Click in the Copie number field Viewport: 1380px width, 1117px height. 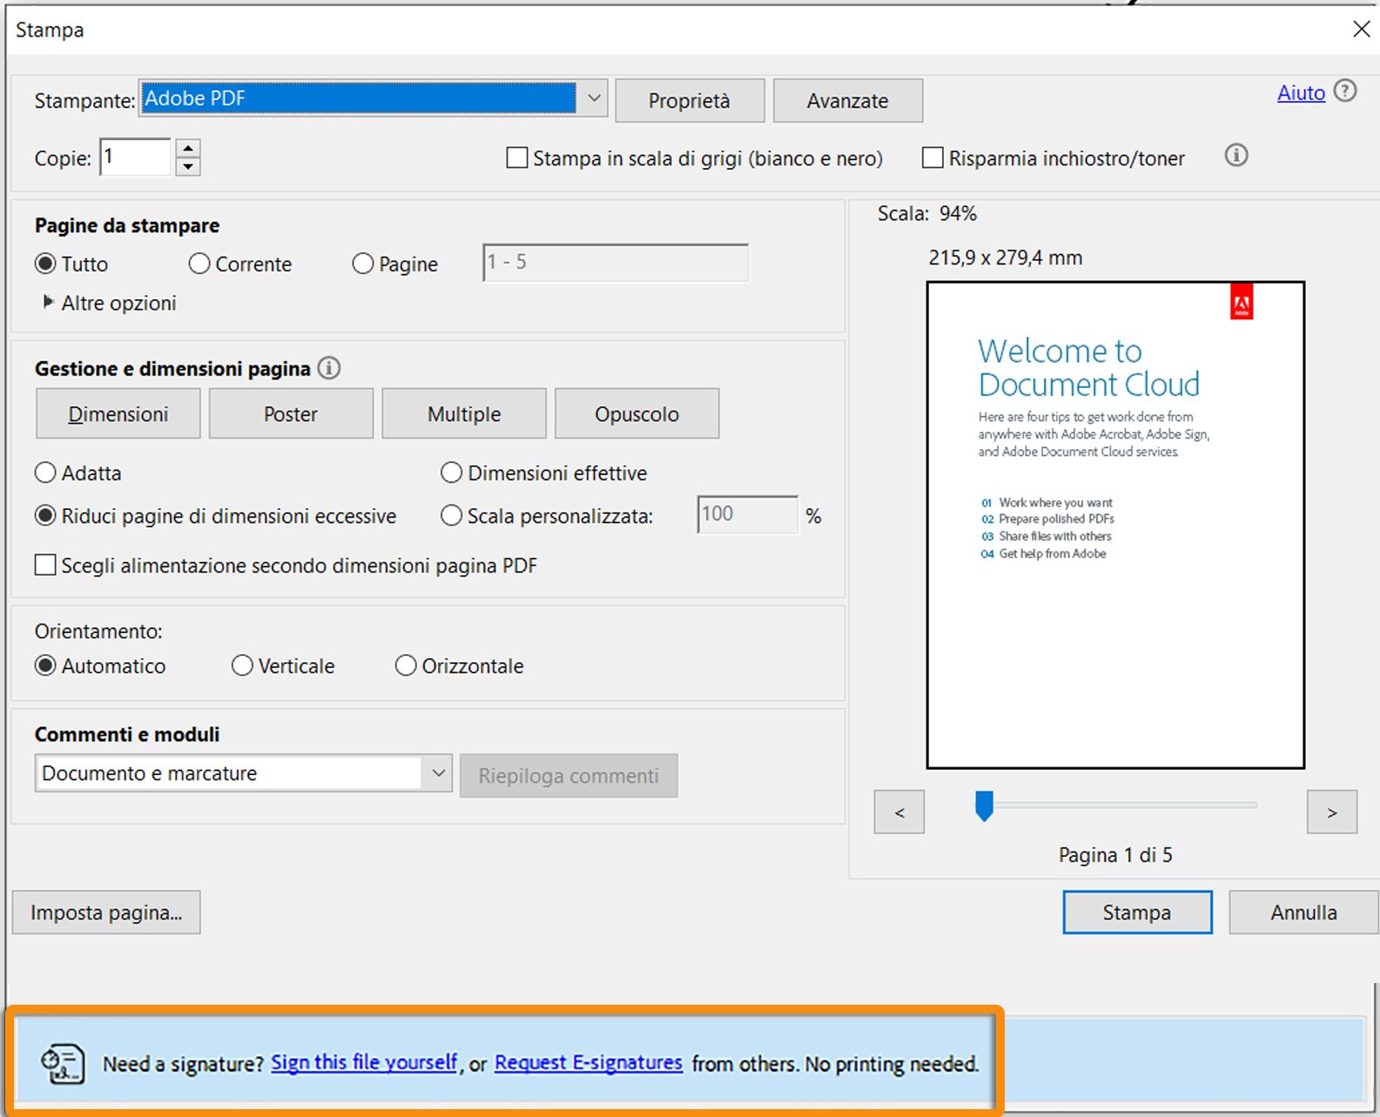pos(135,157)
